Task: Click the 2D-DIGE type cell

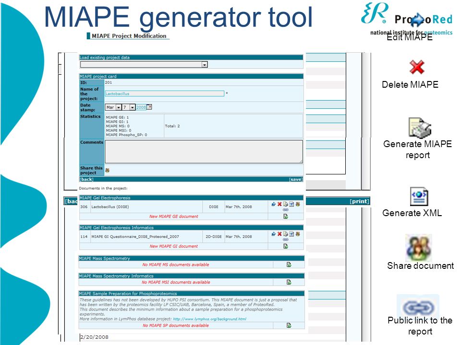Action: [213, 237]
